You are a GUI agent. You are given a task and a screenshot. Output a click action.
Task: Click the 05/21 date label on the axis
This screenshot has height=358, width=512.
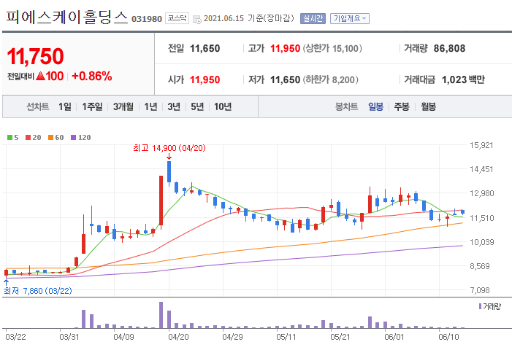coord(340,337)
